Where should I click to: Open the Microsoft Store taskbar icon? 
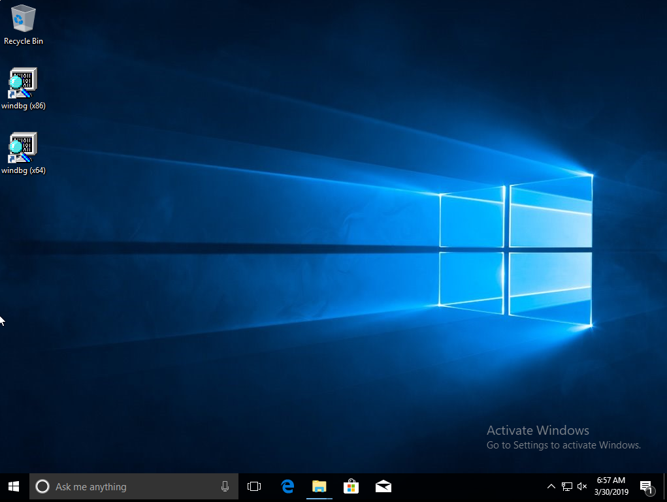[x=351, y=486]
